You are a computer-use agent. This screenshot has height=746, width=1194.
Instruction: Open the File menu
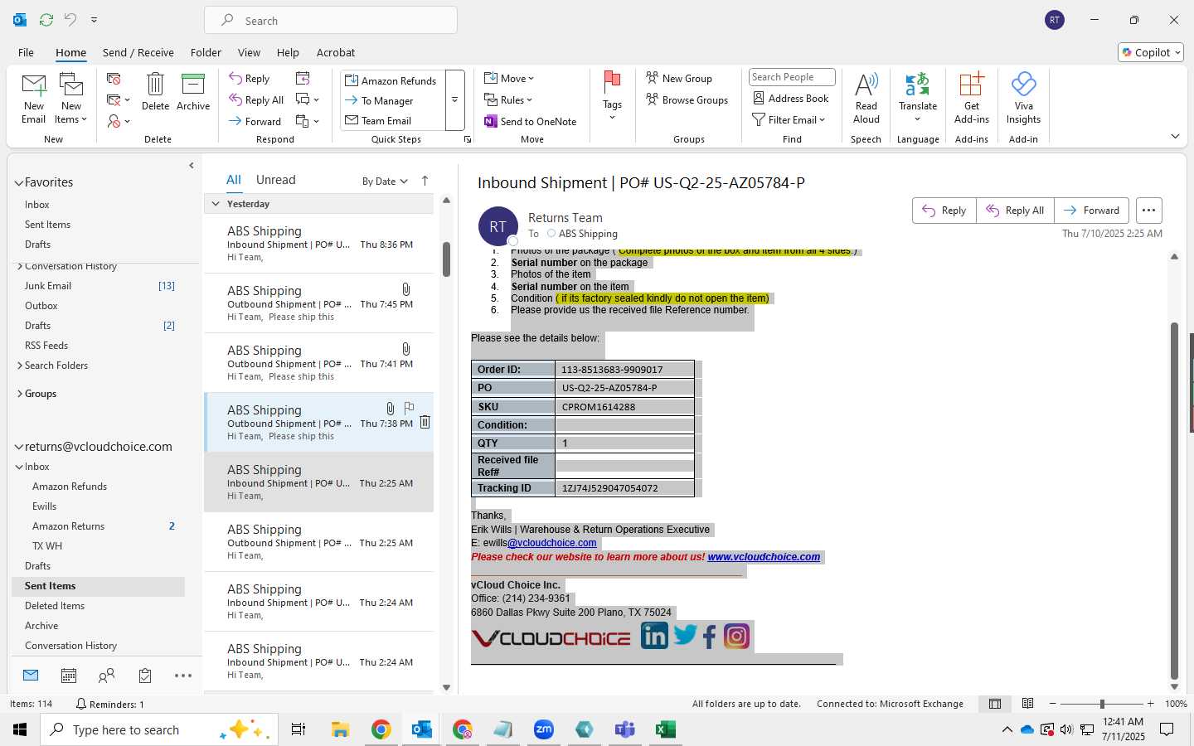[26, 52]
